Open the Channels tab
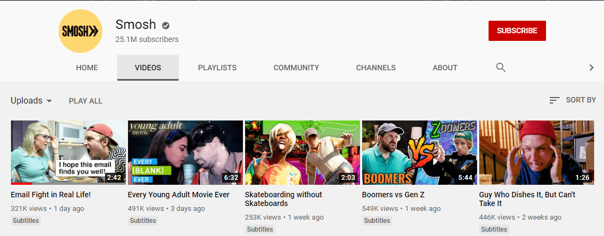Image resolution: width=604 pixels, height=236 pixels. point(375,68)
